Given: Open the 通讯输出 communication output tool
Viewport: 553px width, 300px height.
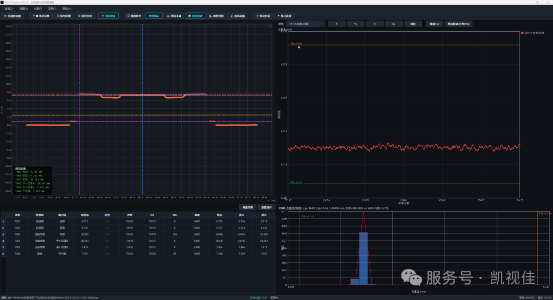Looking at the screenshot, I should 238,16.
